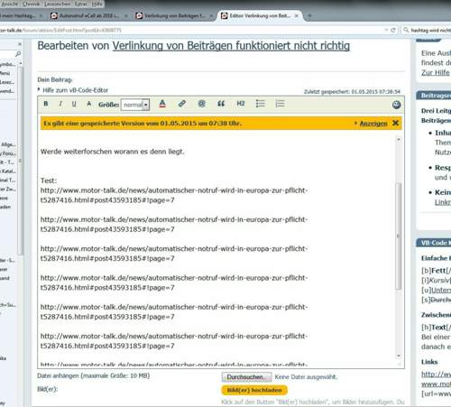Close the Autonotruf eCall tab
Viewport: 451px width, 407px height.
pyautogui.click(x=126, y=15)
